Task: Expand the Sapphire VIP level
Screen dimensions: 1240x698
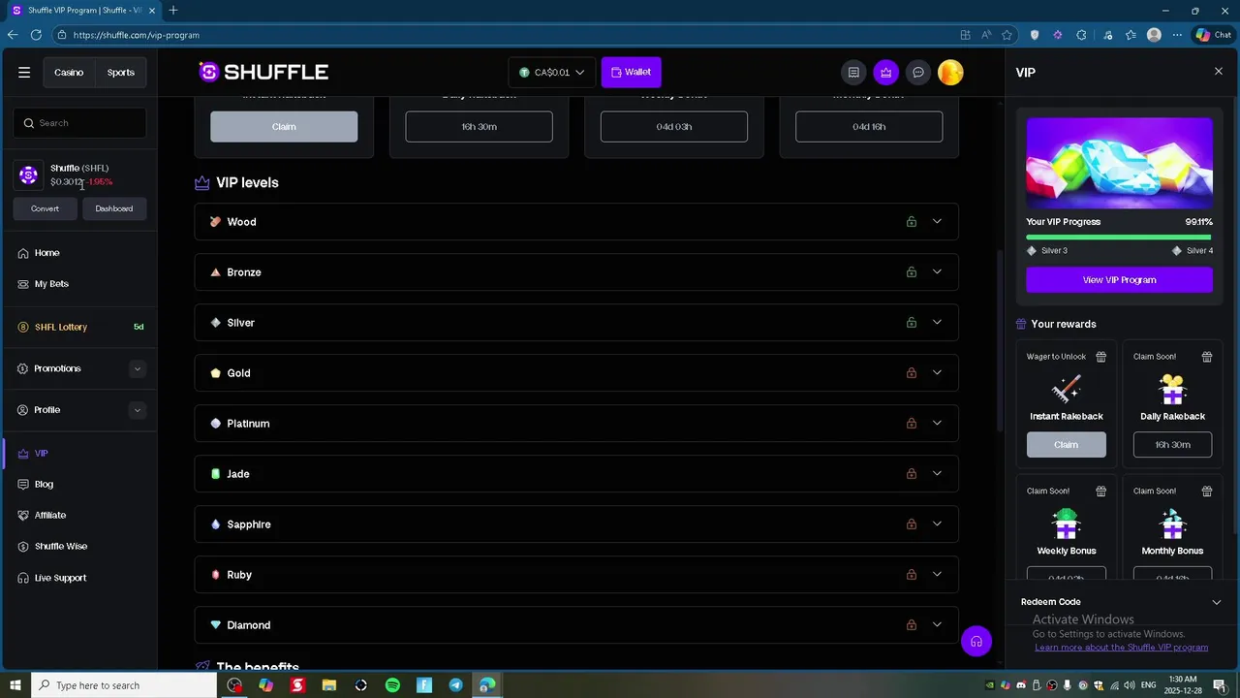Action: (937, 524)
